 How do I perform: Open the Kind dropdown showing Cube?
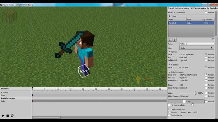[x=197, y=48]
